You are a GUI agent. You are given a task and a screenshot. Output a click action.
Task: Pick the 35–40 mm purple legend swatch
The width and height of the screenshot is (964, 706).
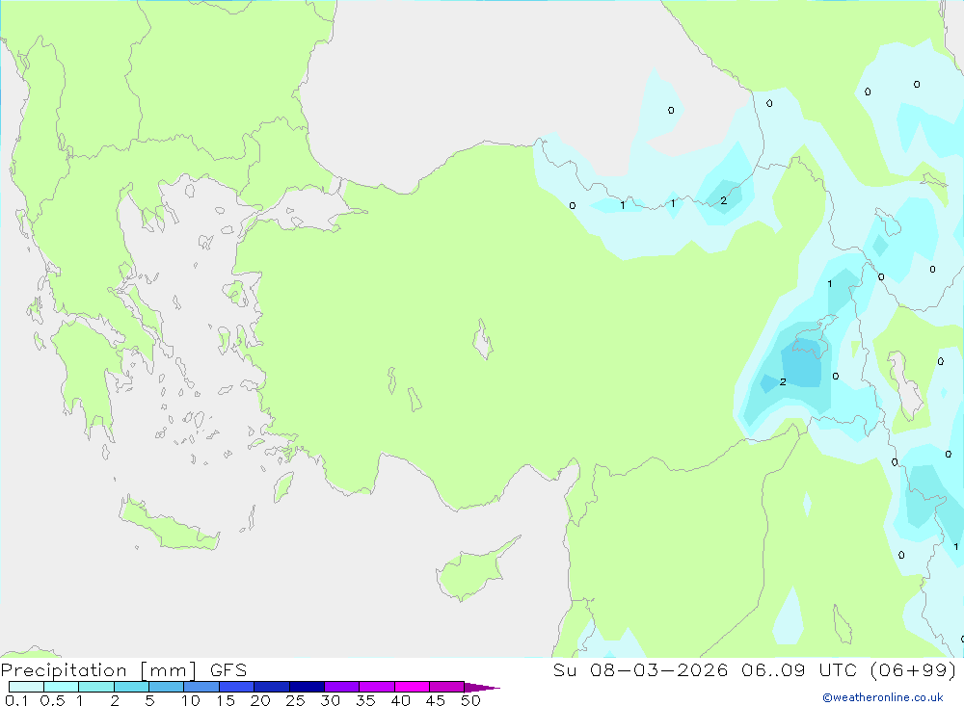(377, 687)
